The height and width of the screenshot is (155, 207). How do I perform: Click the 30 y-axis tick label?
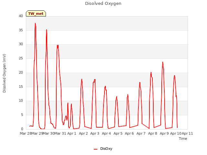(x=21, y=44)
